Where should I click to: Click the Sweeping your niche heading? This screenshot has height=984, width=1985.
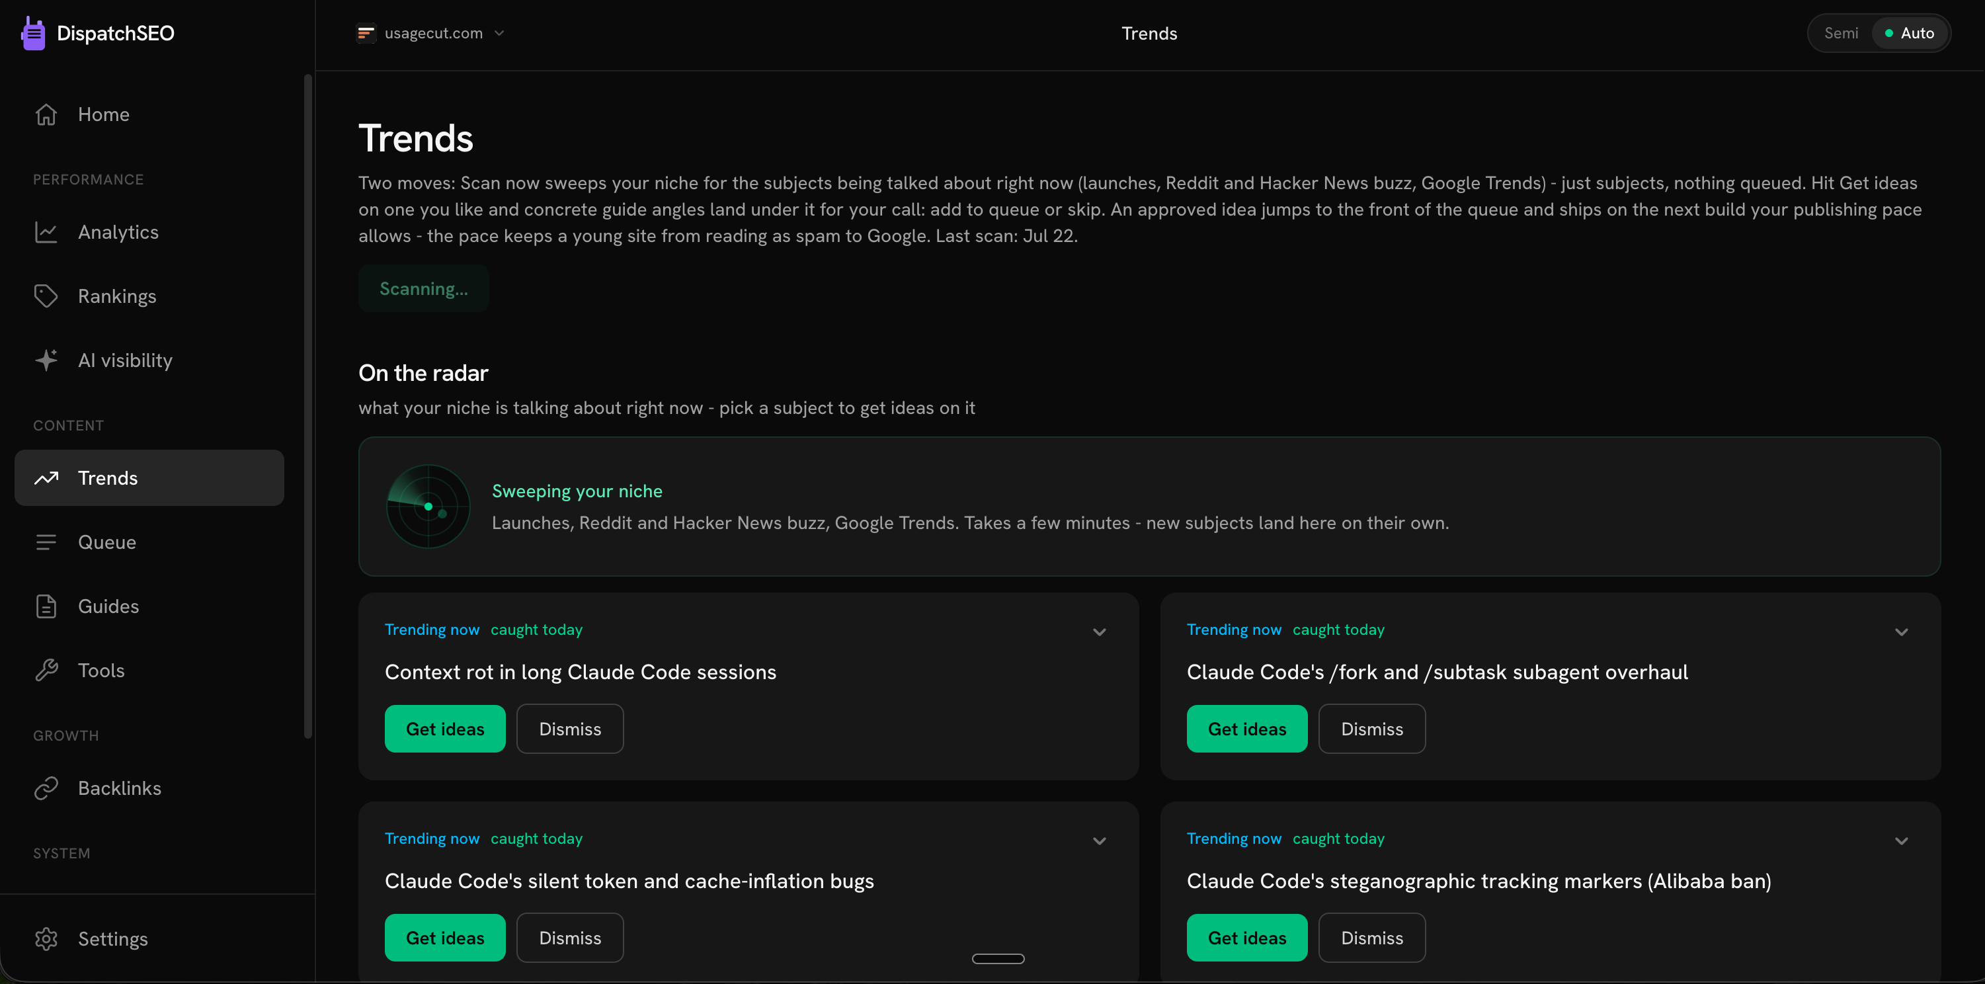[x=577, y=491]
